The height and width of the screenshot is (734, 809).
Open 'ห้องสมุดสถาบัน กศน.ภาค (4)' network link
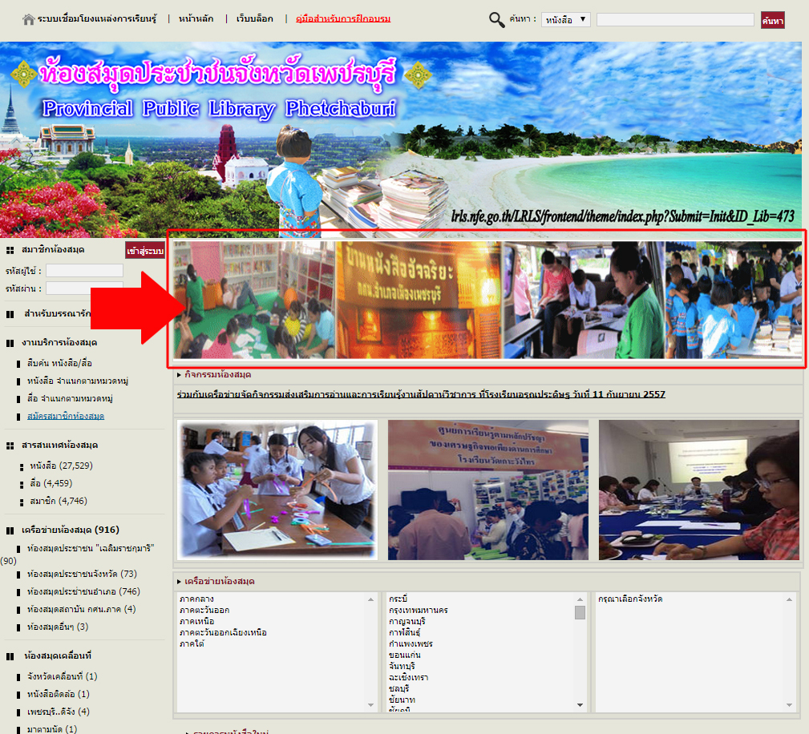point(82,609)
